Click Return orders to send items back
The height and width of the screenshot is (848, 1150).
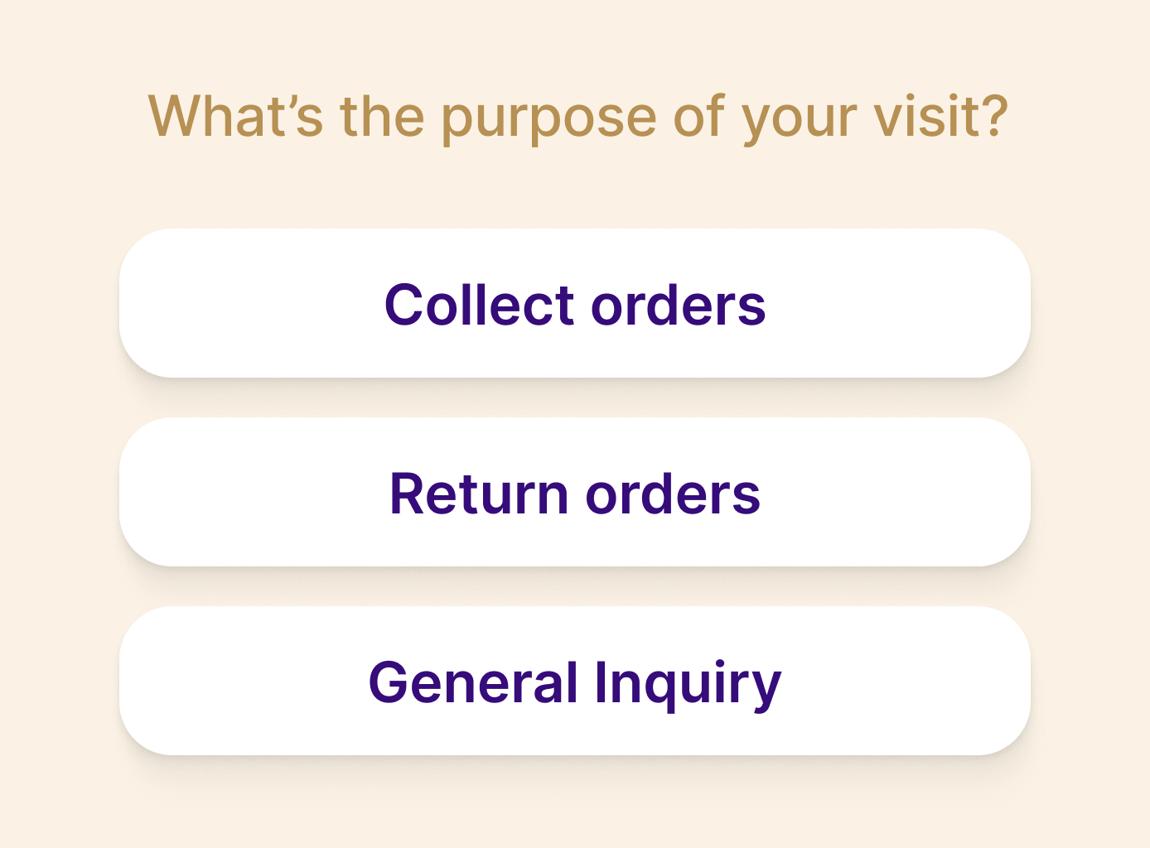(x=575, y=492)
